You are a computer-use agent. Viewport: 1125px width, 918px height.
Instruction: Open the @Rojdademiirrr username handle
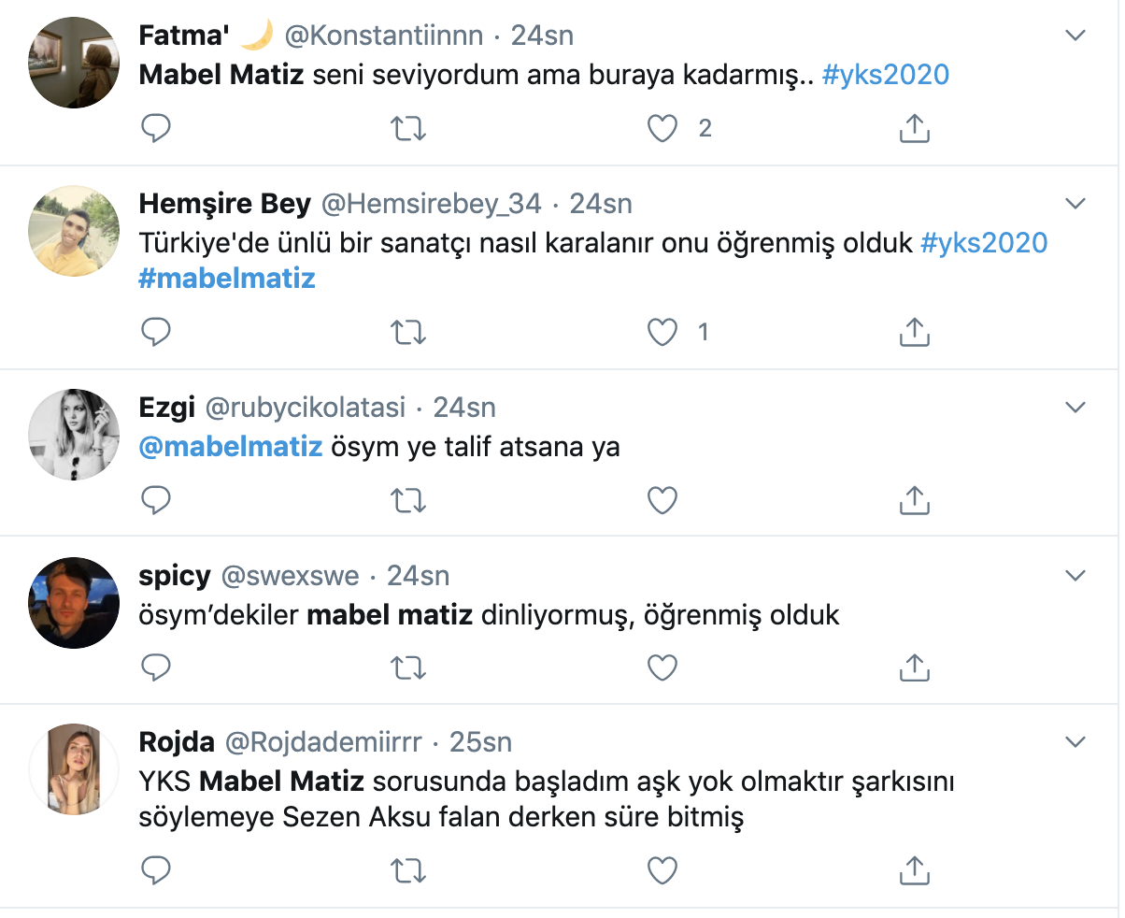click(323, 742)
